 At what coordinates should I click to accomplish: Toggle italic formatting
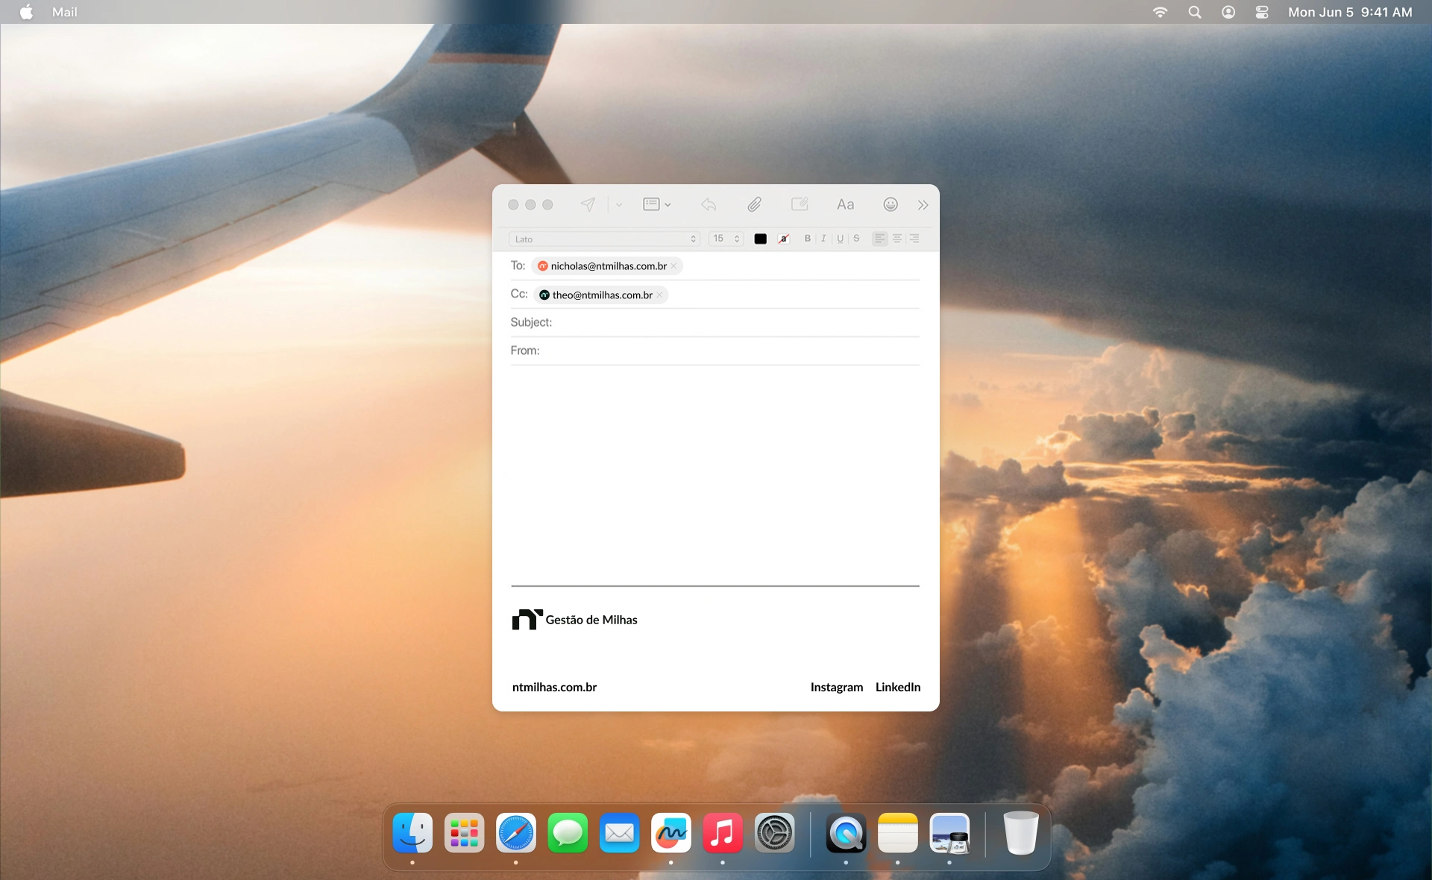pos(823,239)
